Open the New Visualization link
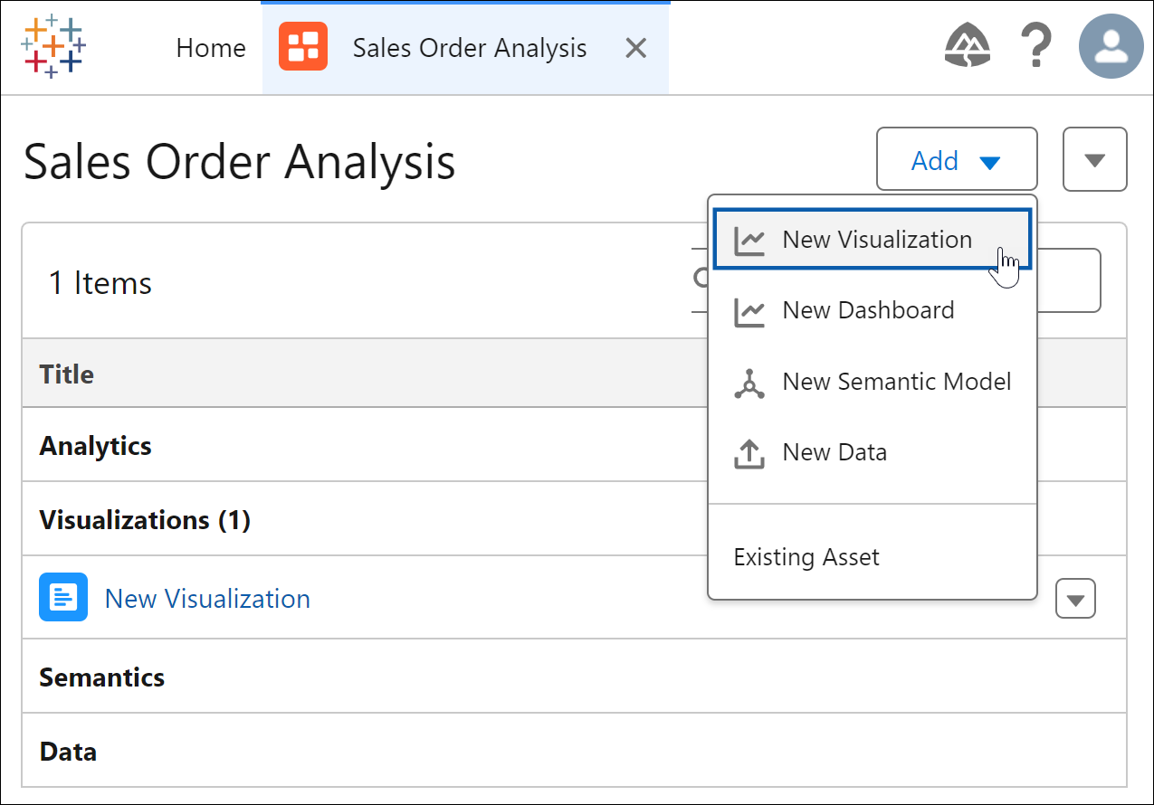 tap(206, 598)
